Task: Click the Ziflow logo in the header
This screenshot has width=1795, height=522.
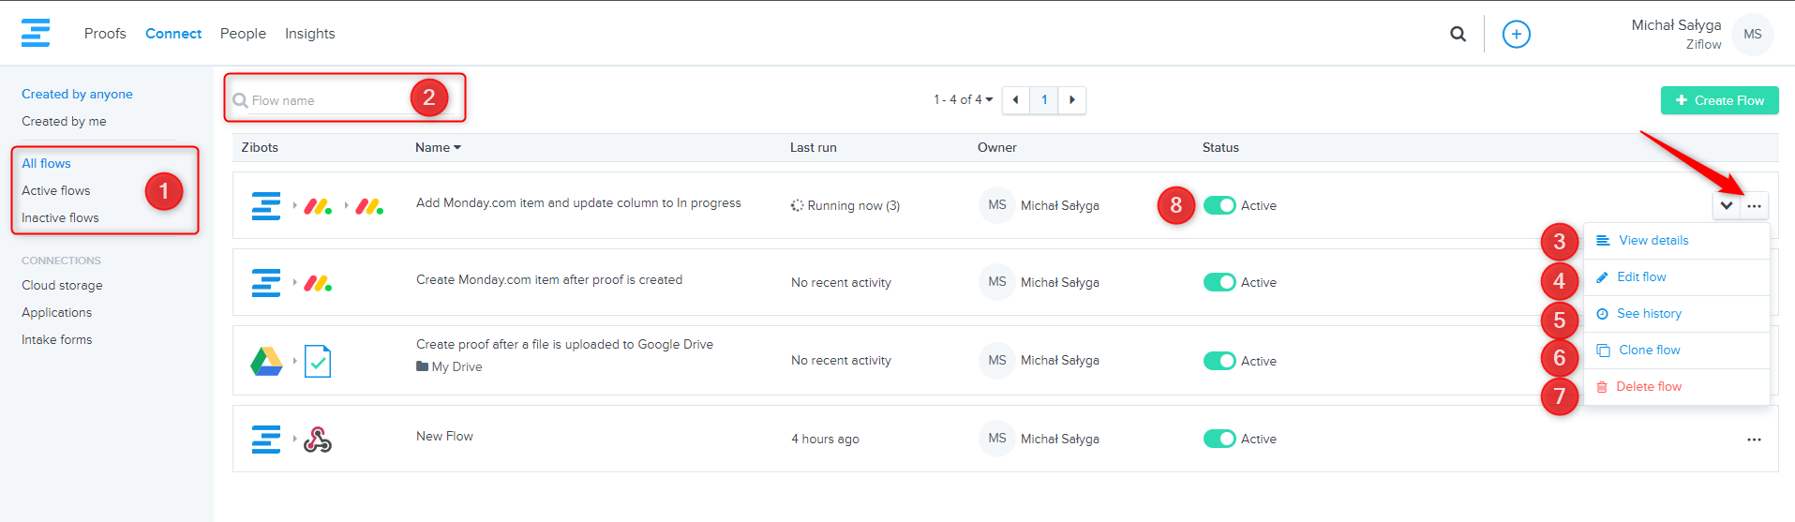Action: tap(36, 33)
